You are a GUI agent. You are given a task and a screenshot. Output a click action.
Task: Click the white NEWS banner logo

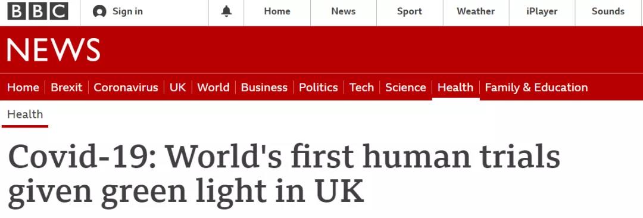[54, 49]
